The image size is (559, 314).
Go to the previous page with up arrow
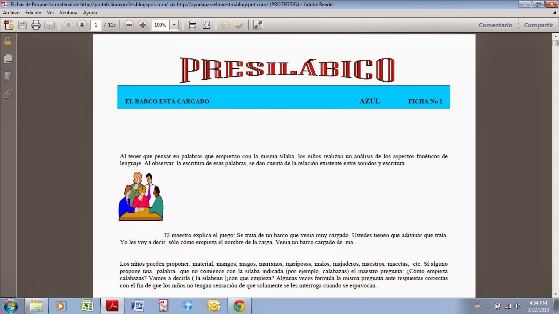(x=68, y=25)
